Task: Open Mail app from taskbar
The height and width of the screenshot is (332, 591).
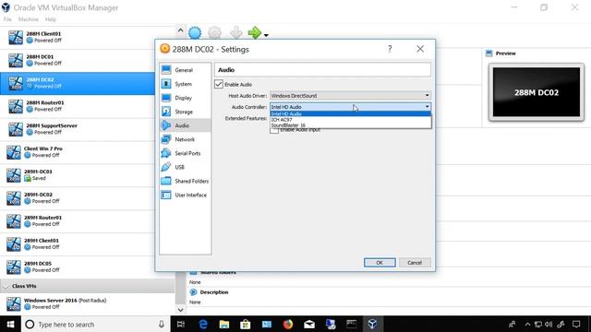Action: point(309,324)
